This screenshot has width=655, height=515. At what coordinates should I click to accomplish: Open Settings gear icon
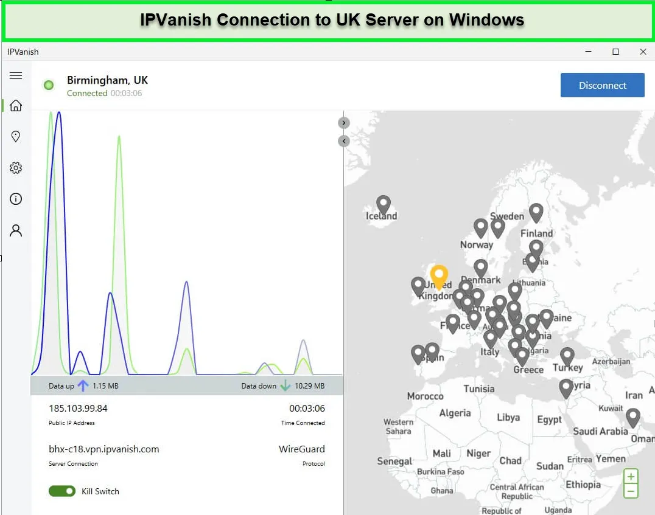[x=16, y=168]
